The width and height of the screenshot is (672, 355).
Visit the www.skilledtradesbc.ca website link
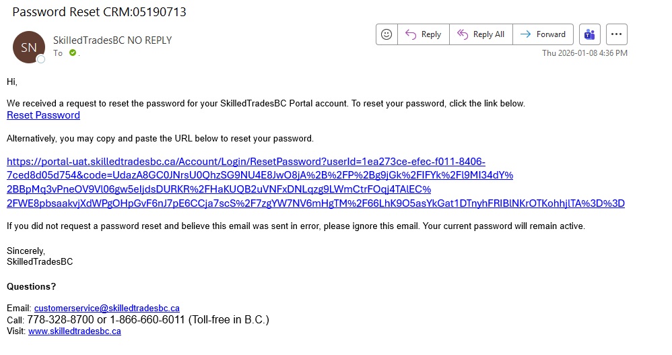(75, 331)
